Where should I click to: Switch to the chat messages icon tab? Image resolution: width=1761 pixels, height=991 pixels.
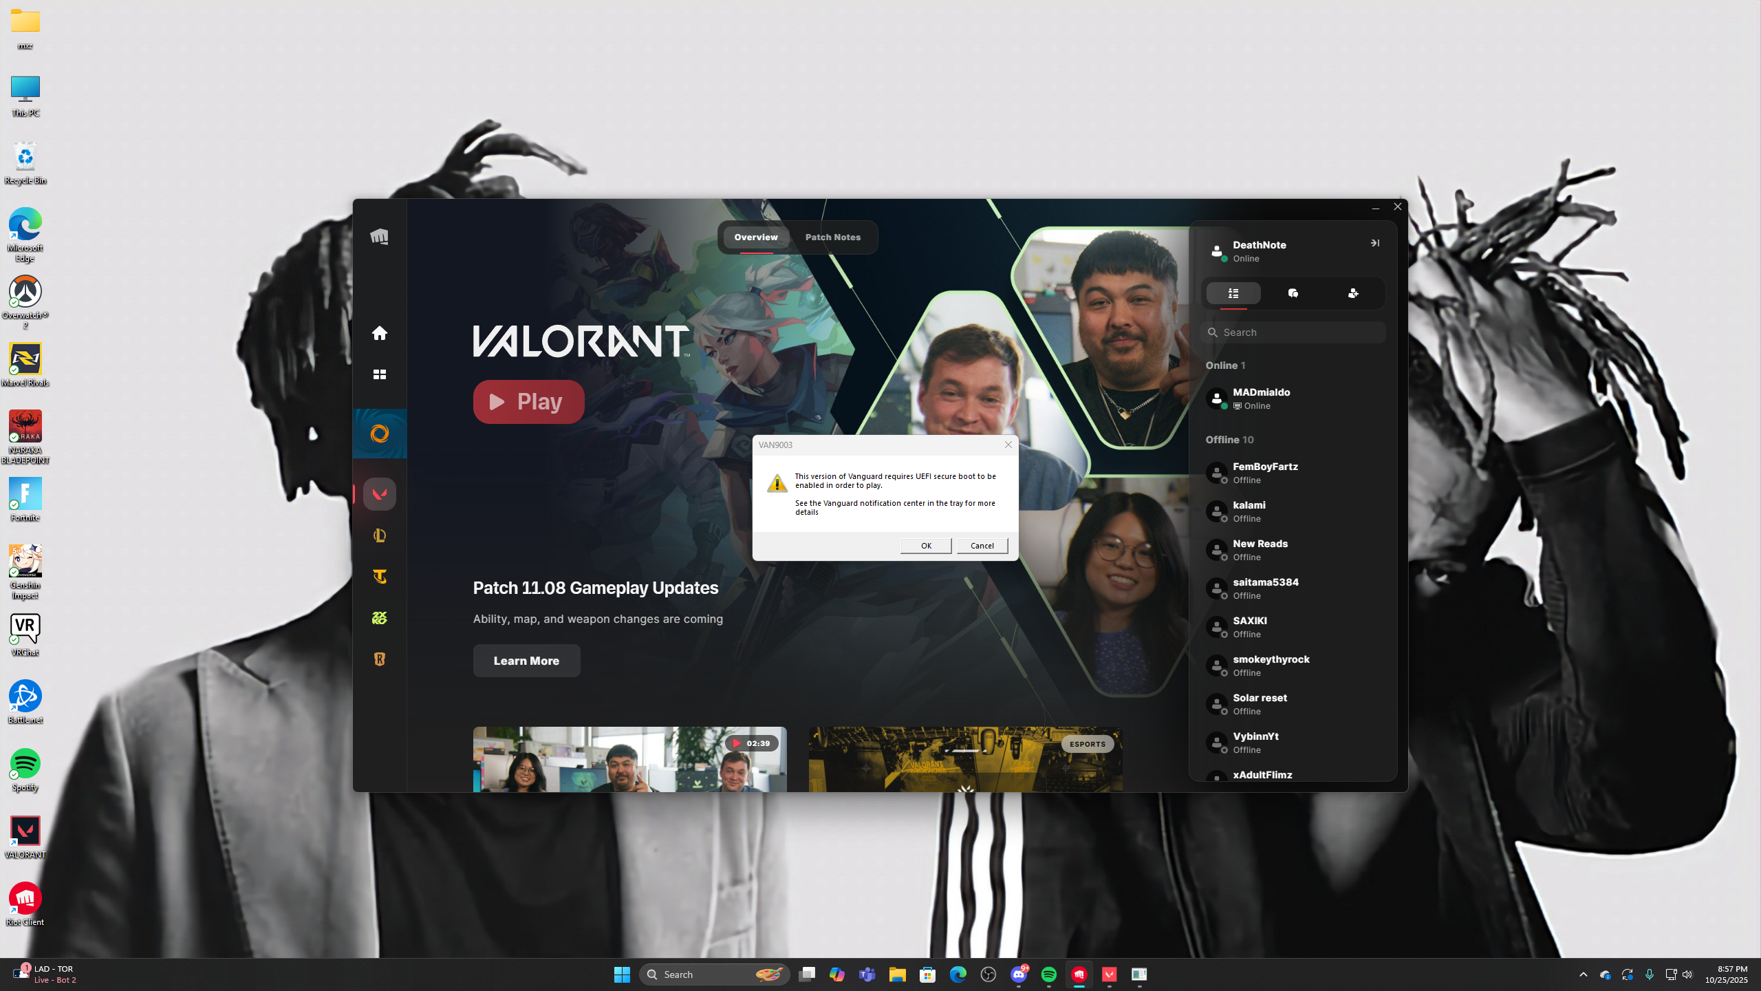[x=1293, y=293]
